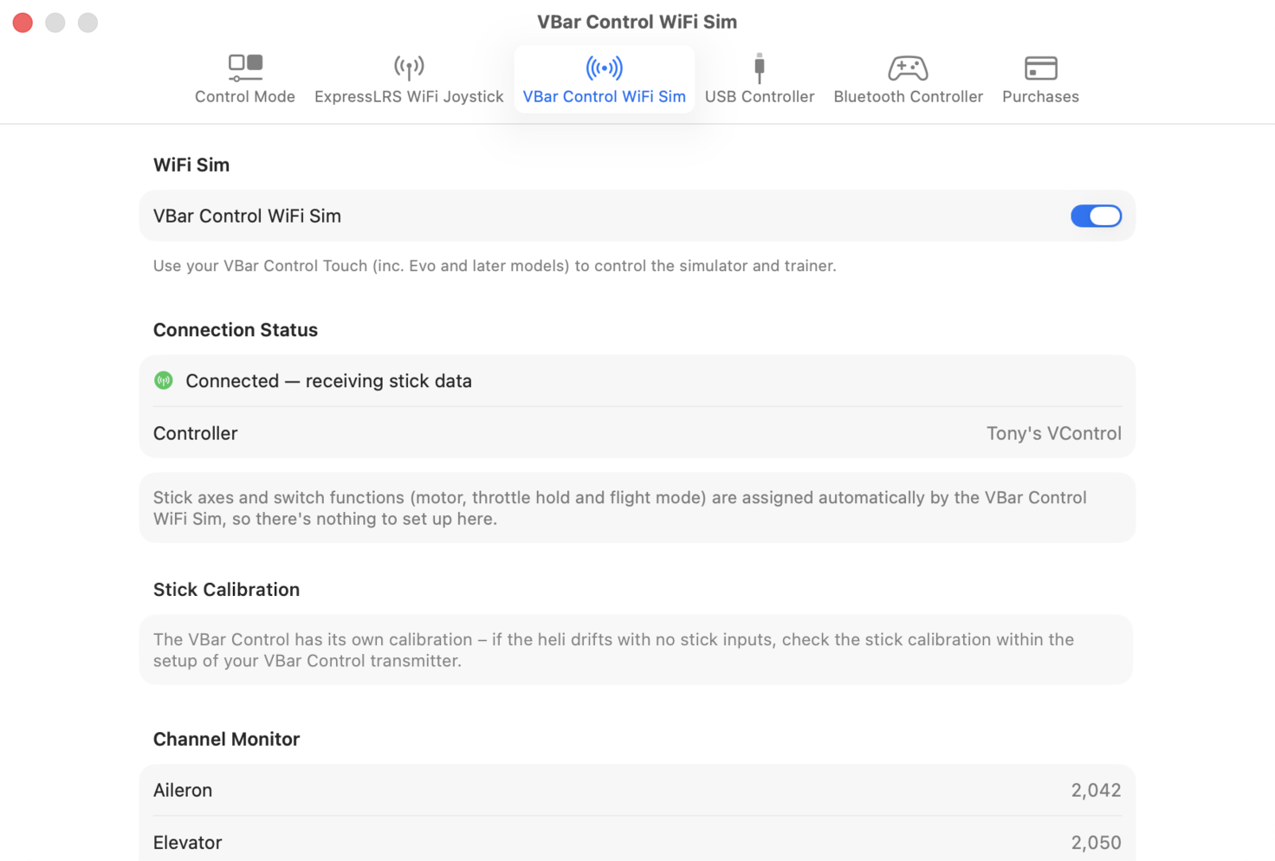Click the green connection status icon
The width and height of the screenshot is (1275, 861).
coord(164,380)
